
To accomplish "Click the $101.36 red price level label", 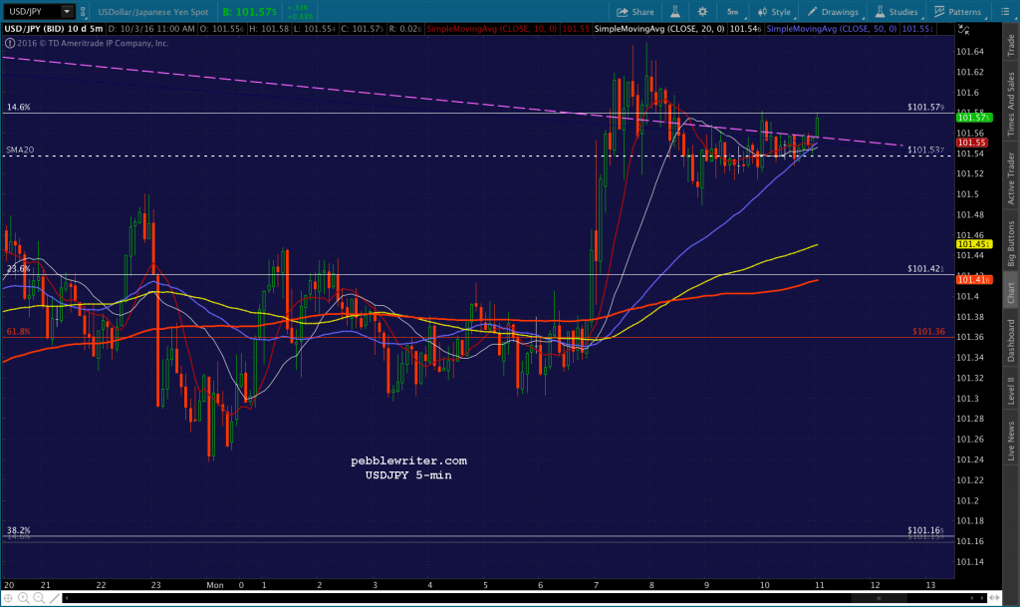I will [928, 331].
